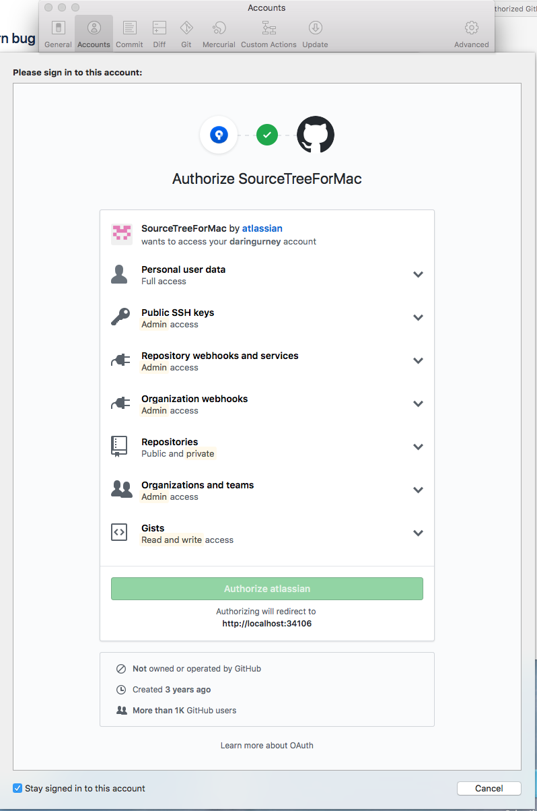The height and width of the screenshot is (811, 537).
Task: Open the Commit preferences pane
Action: 129,34
